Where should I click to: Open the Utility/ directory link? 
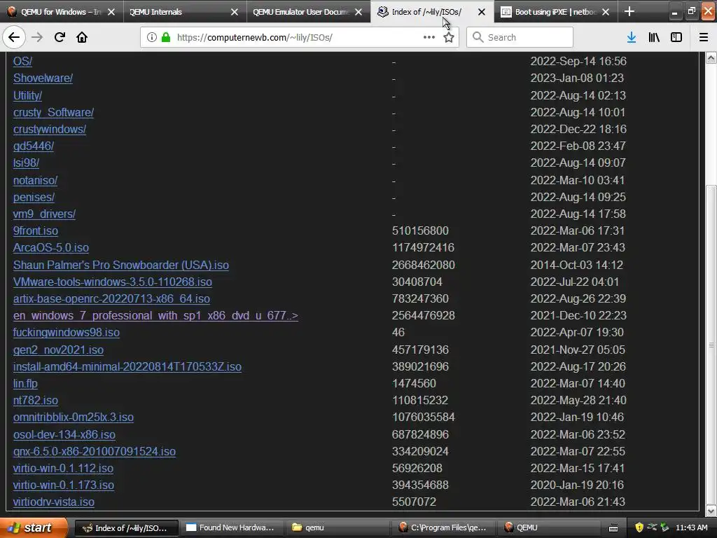[27, 95]
